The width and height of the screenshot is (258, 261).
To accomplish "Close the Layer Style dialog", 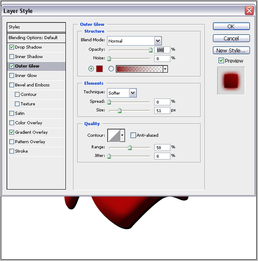I will (249, 11).
